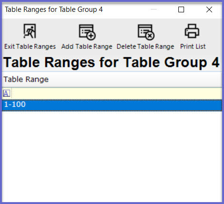Click the bold 'Table Ranges for Table Group 4' heading

pos(111,63)
